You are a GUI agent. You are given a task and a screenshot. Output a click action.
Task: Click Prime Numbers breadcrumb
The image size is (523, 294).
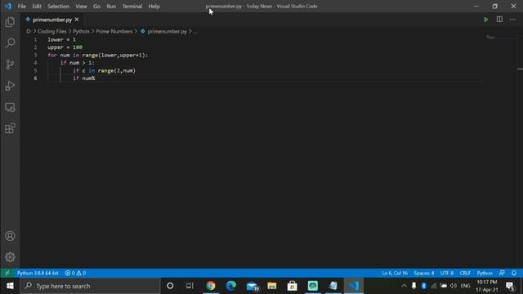tap(114, 31)
